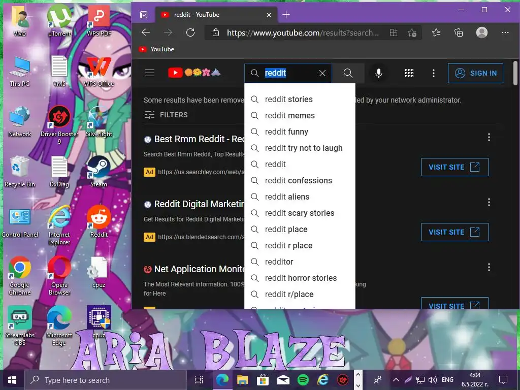Open the This PC desktop icon

(20, 71)
